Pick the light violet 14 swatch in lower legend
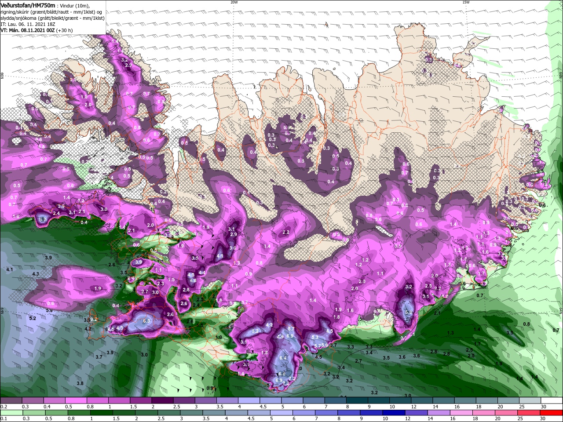 point(439,413)
